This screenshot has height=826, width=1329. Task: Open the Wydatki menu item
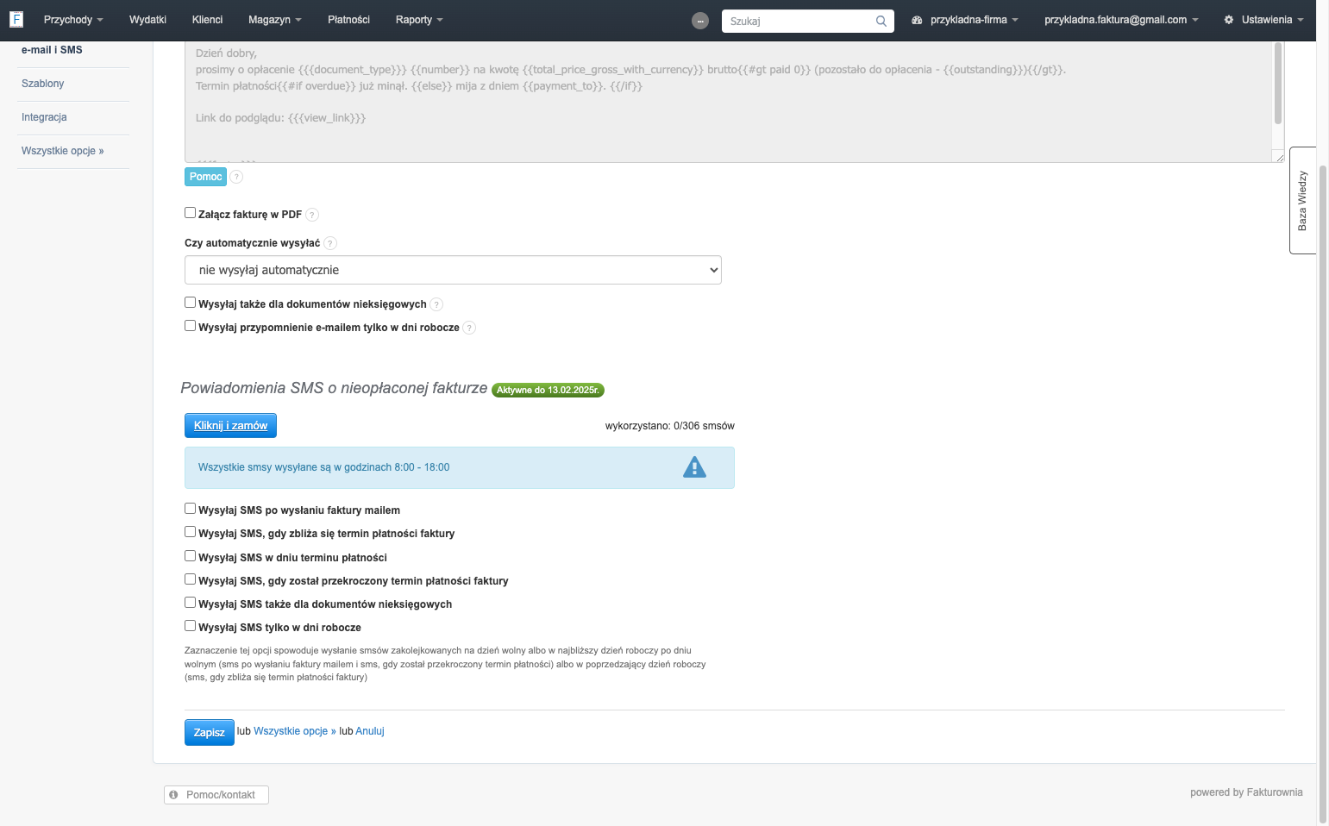[x=147, y=20]
